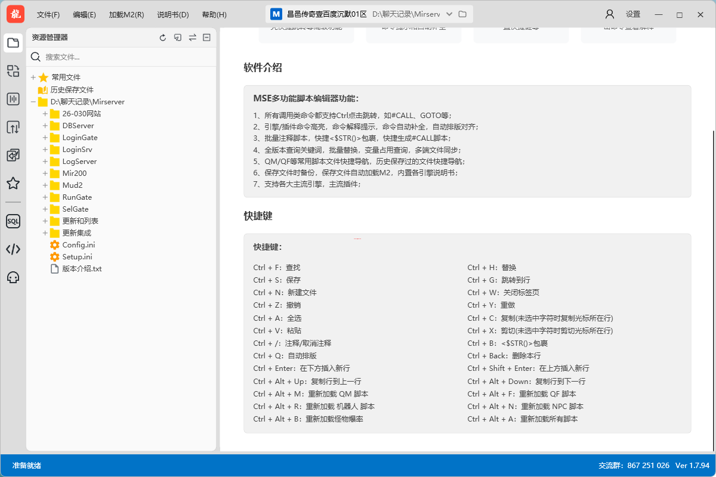Click the sync arrows icon in explorer toolbar
The image size is (716, 477).
(192, 37)
